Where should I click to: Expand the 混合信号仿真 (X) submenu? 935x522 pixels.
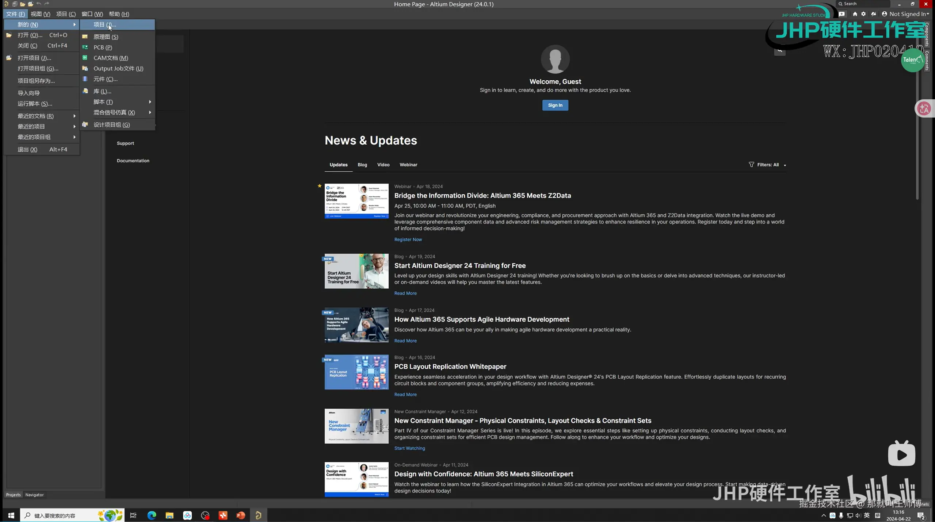coord(117,112)
